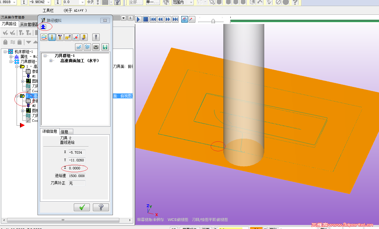Play the toolpath simulation

click(x=138, y=19)
